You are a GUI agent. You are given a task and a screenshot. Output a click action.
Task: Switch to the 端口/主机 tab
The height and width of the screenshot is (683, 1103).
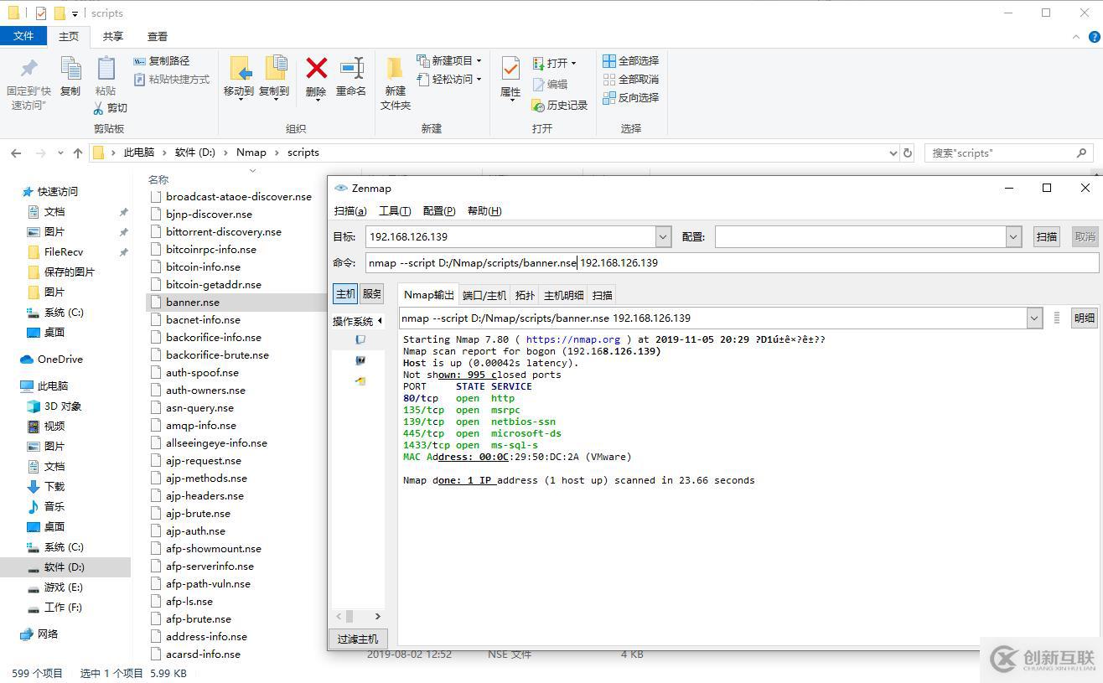click(484, 295)
